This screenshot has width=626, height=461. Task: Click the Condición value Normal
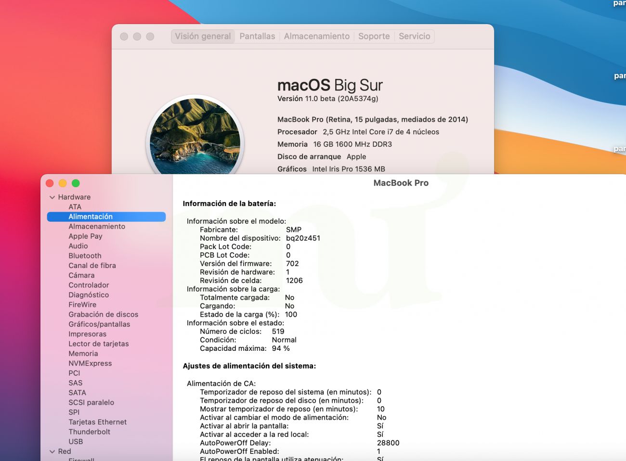click(x=284, y=340)
